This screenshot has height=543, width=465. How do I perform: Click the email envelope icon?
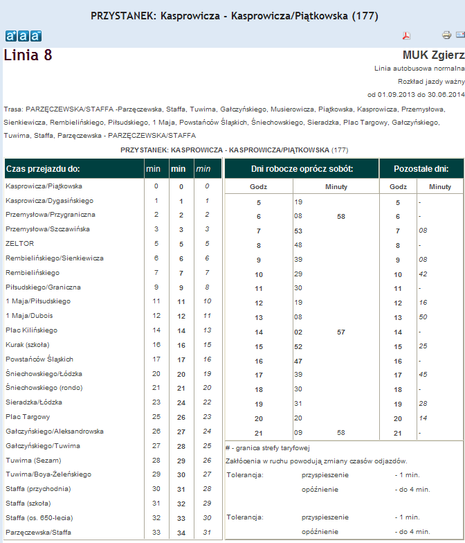pos(460,35)
